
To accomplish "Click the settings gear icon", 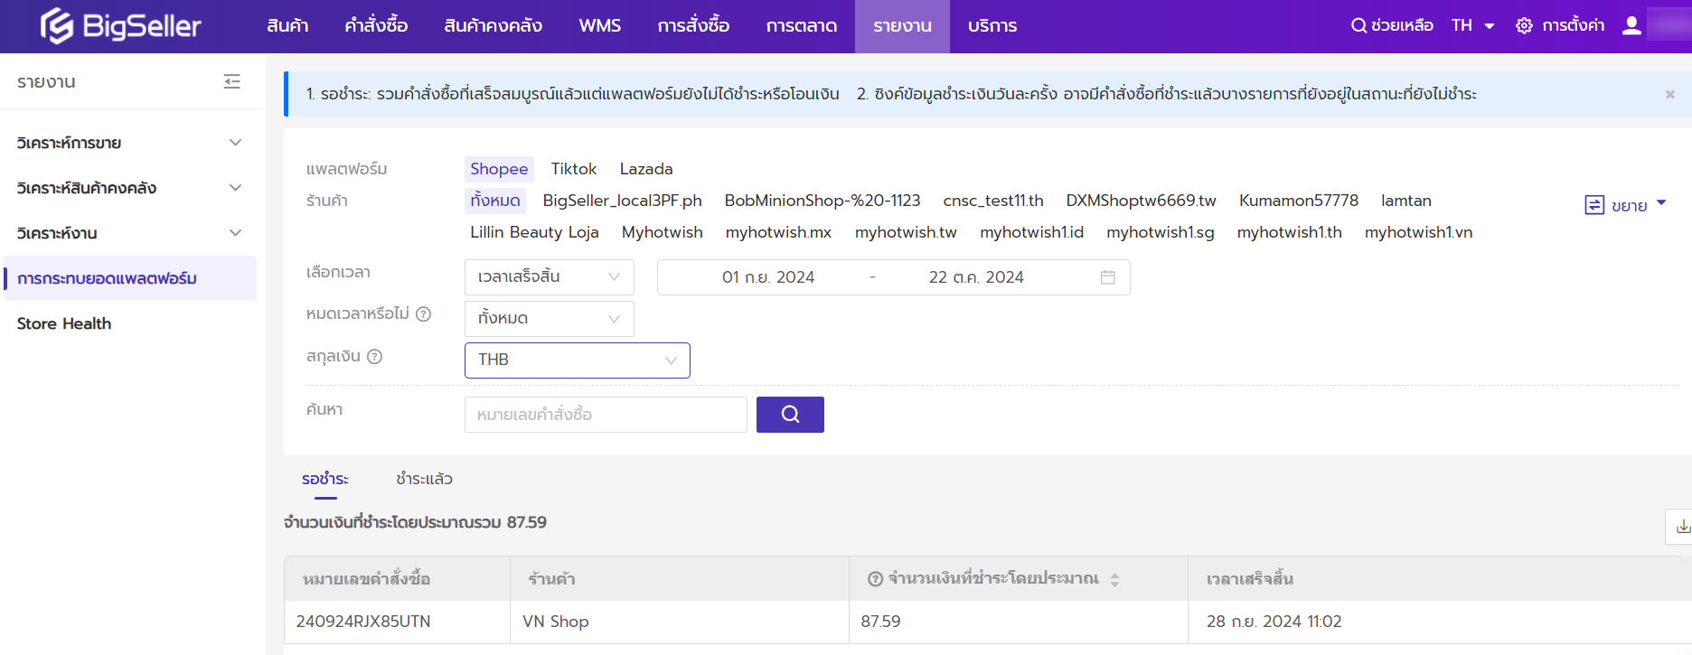I will coord(1524,25).
